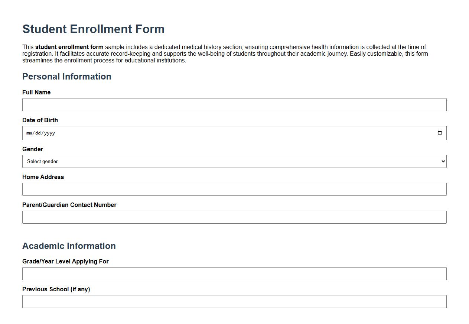Image resolution: width=469 pixels, height=324 pixels.
Task: Click the Student Enrollment Form title
Action: [94, 29]
